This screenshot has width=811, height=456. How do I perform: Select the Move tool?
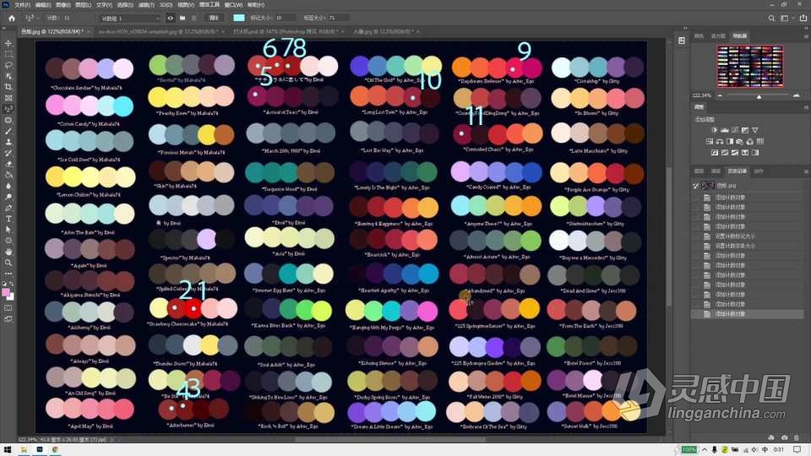(8, 43)
